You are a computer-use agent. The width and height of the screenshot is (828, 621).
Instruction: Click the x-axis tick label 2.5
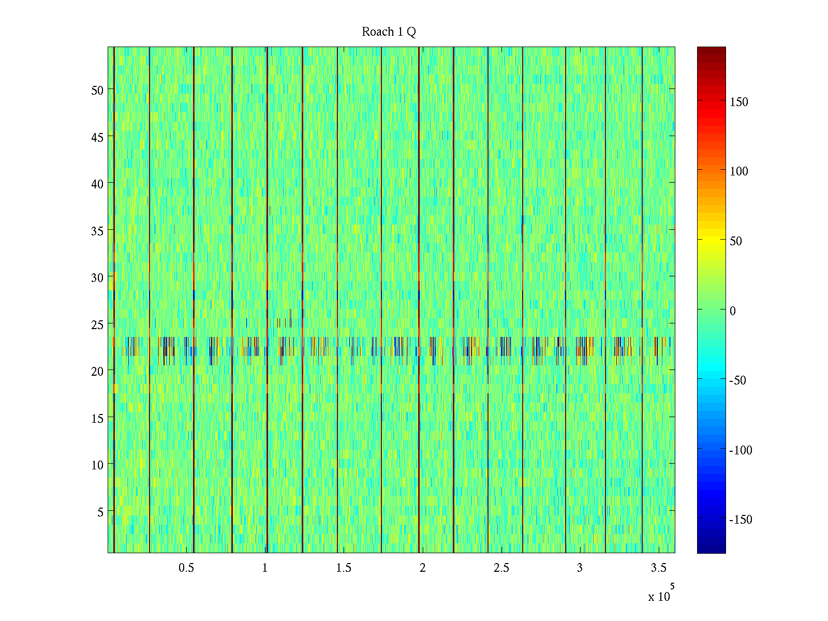(x=501, y=568)
